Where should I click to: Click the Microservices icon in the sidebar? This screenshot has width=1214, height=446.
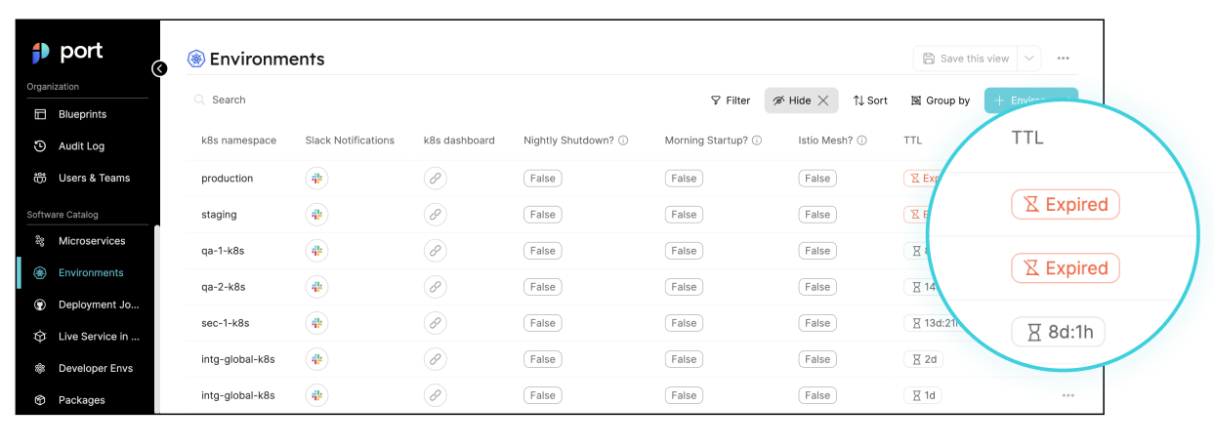coord(40,241)
